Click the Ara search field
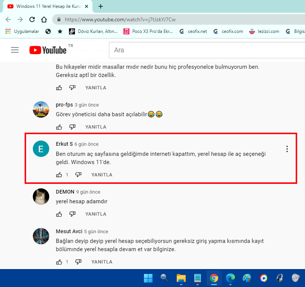The image size is (305, 287). pos(207,50)
